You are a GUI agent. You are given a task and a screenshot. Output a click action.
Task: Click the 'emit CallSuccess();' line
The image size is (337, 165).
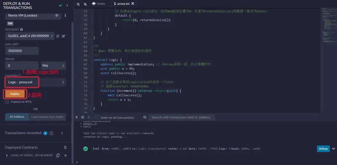coord(125,95)
